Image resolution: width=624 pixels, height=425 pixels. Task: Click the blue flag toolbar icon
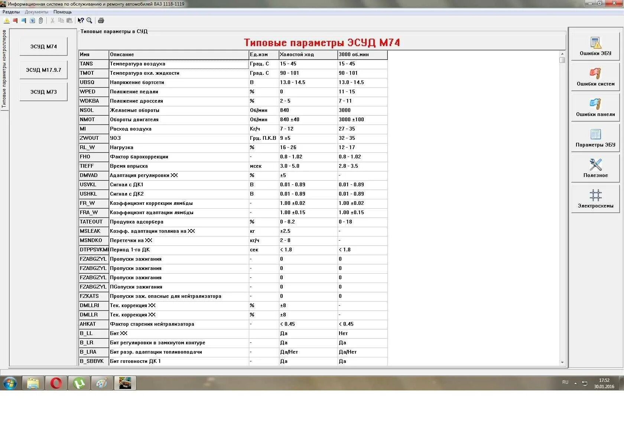click(24, 20)
